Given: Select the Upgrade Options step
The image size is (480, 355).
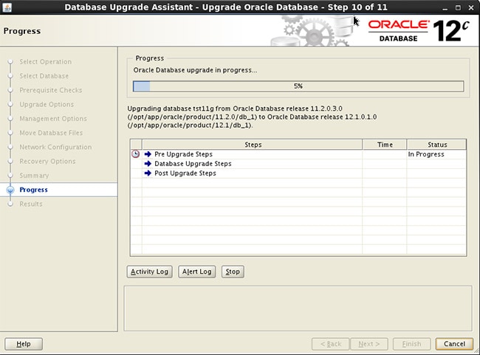Looking at the screenshot, I should (x=47, y=104).
